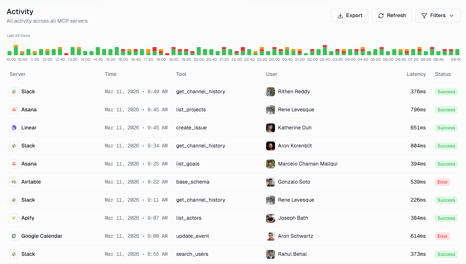Sort the table by the Latency column header
Image resolution: width=466 pixels, height=264 pixels.
(416, 74)
